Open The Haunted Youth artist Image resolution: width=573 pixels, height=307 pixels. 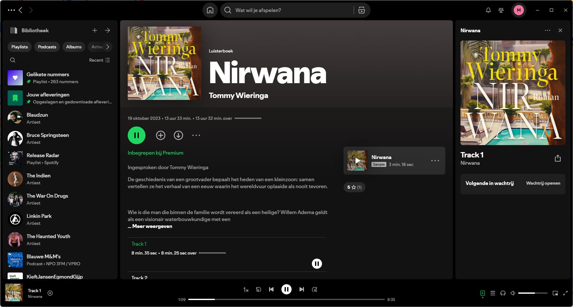(60, 240)
